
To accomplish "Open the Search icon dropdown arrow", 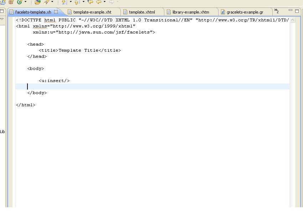I will tap(52, 2).
